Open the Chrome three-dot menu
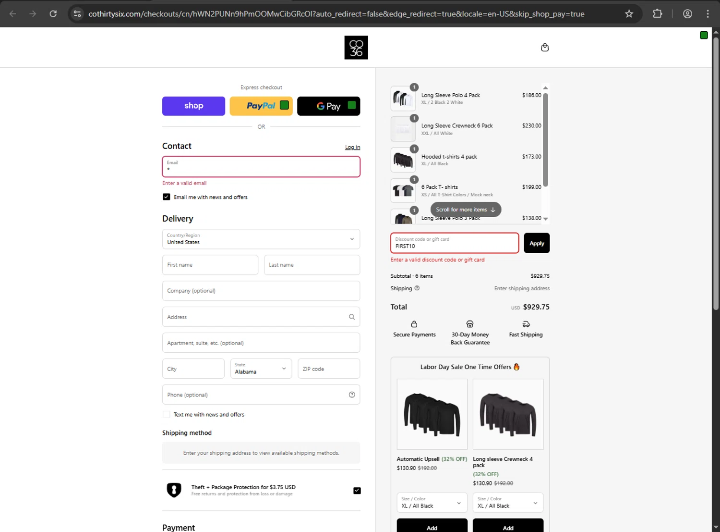The image size is (720, 532). point(708,14)
